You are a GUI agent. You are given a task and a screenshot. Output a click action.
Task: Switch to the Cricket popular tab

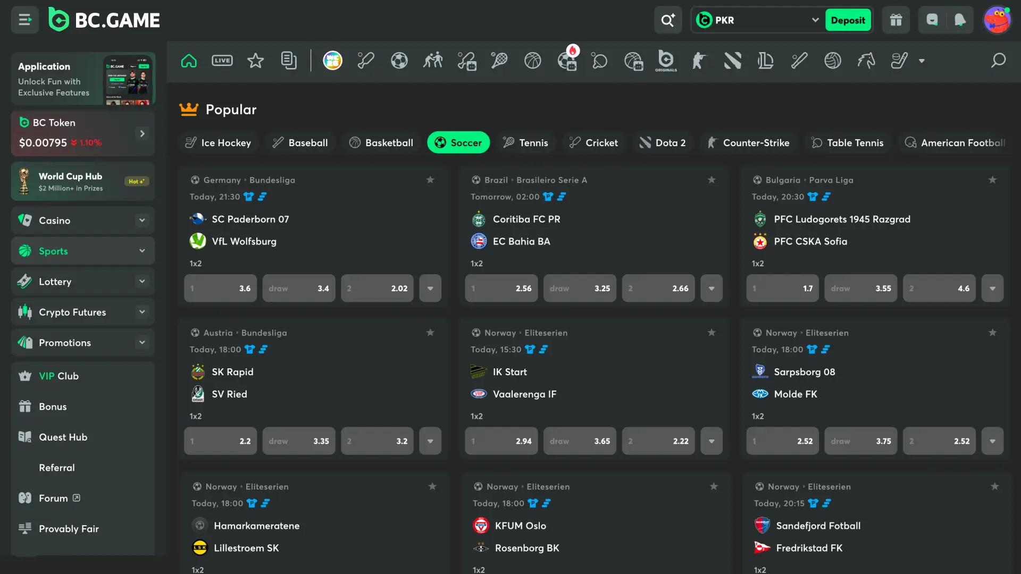(593, 142)
